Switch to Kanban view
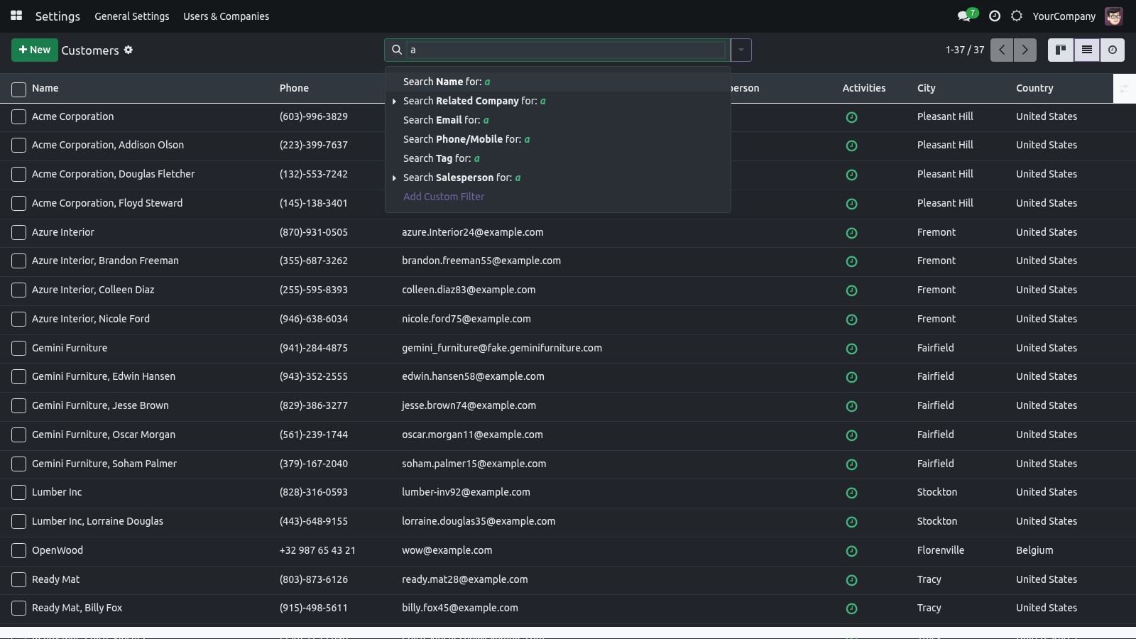1136x639 pixels. click(1061, 50)
